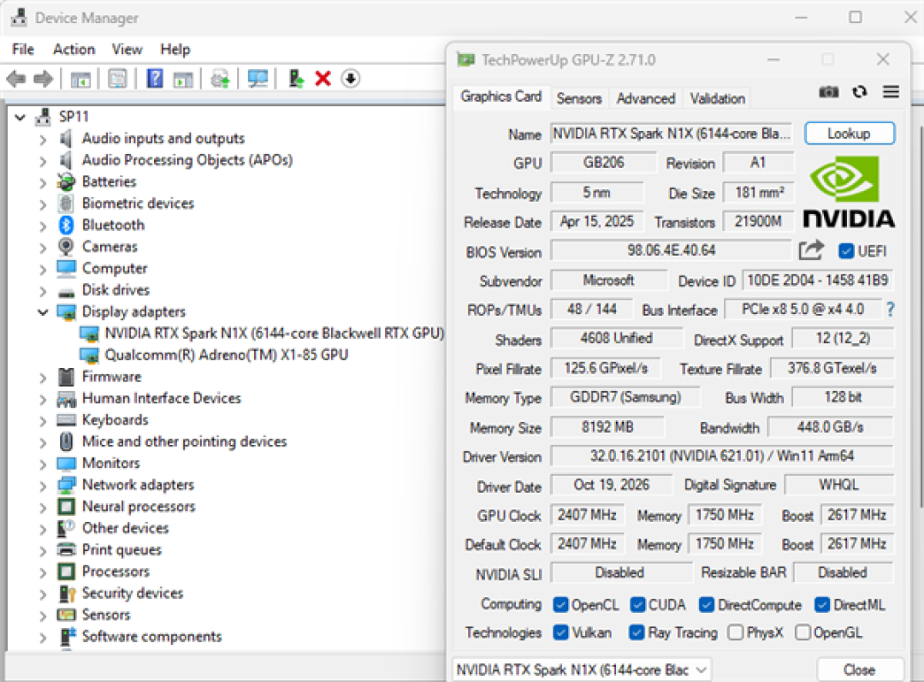Click the GPU Name field
The image size is (924, 682).
click(x=672, y=133)
